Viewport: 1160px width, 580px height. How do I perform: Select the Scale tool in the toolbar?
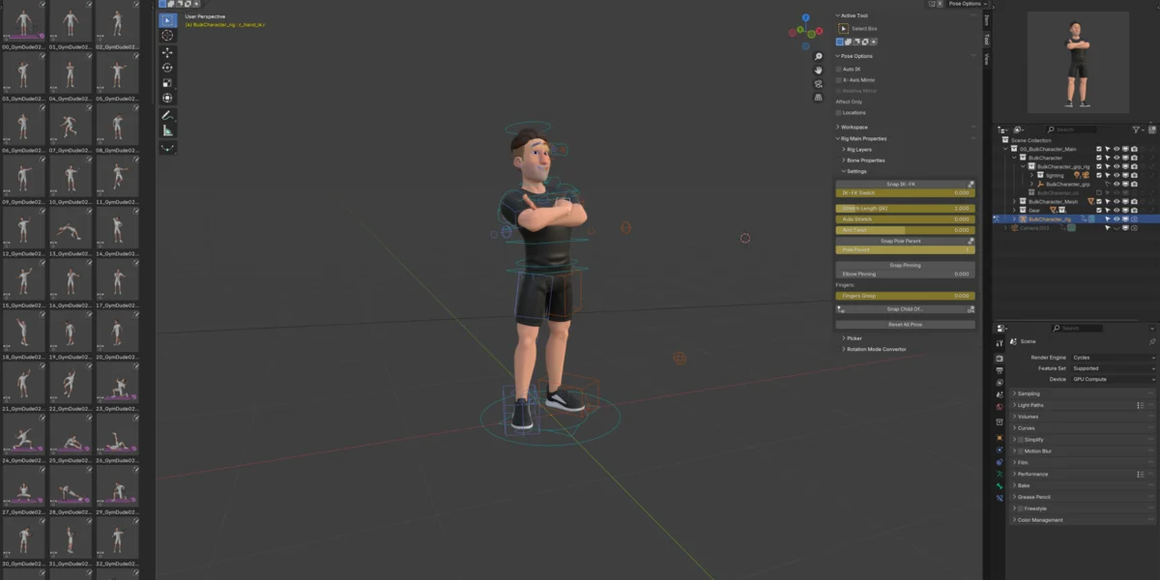(167, 79)
